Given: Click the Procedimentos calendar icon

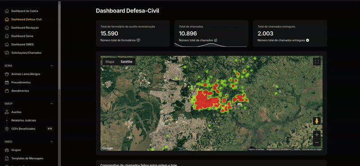Looking at the screenshot, I should click(7, 82).
